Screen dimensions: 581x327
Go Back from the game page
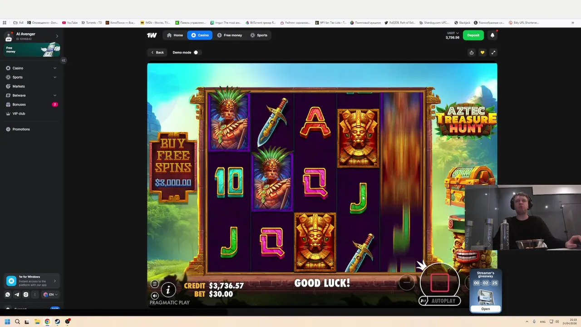[158, 52]
